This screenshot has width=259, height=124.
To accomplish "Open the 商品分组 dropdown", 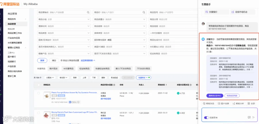I will point(64,19).
